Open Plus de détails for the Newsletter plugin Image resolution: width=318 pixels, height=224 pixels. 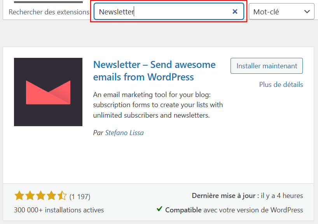coord(281,85)
